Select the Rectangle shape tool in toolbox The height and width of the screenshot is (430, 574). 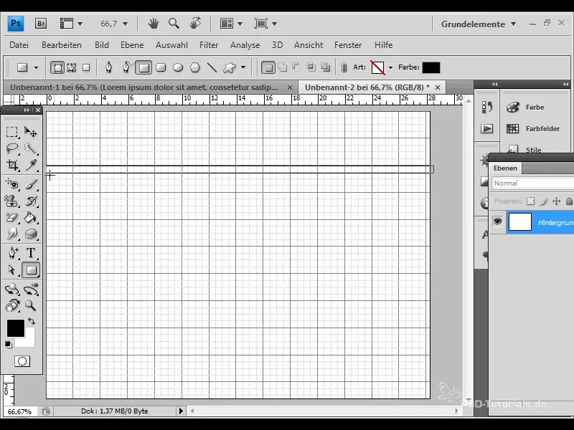point(31,270)
